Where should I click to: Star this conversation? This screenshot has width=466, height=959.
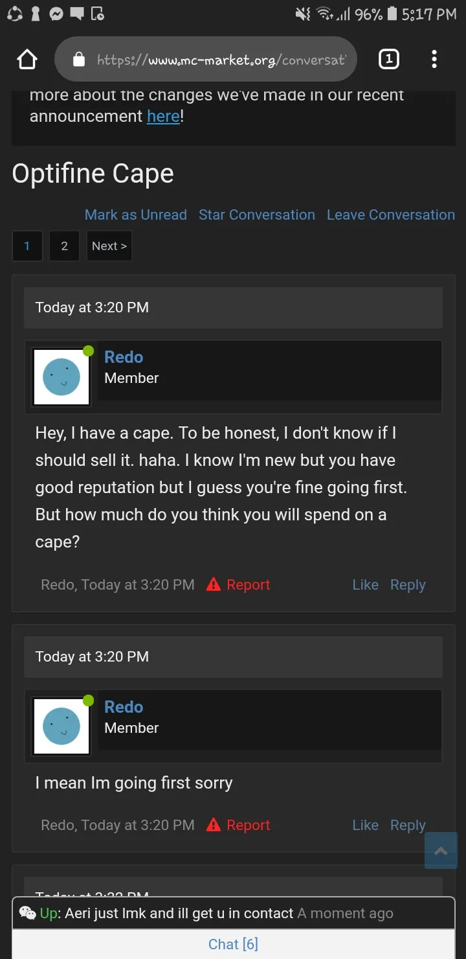click(257, 214)
